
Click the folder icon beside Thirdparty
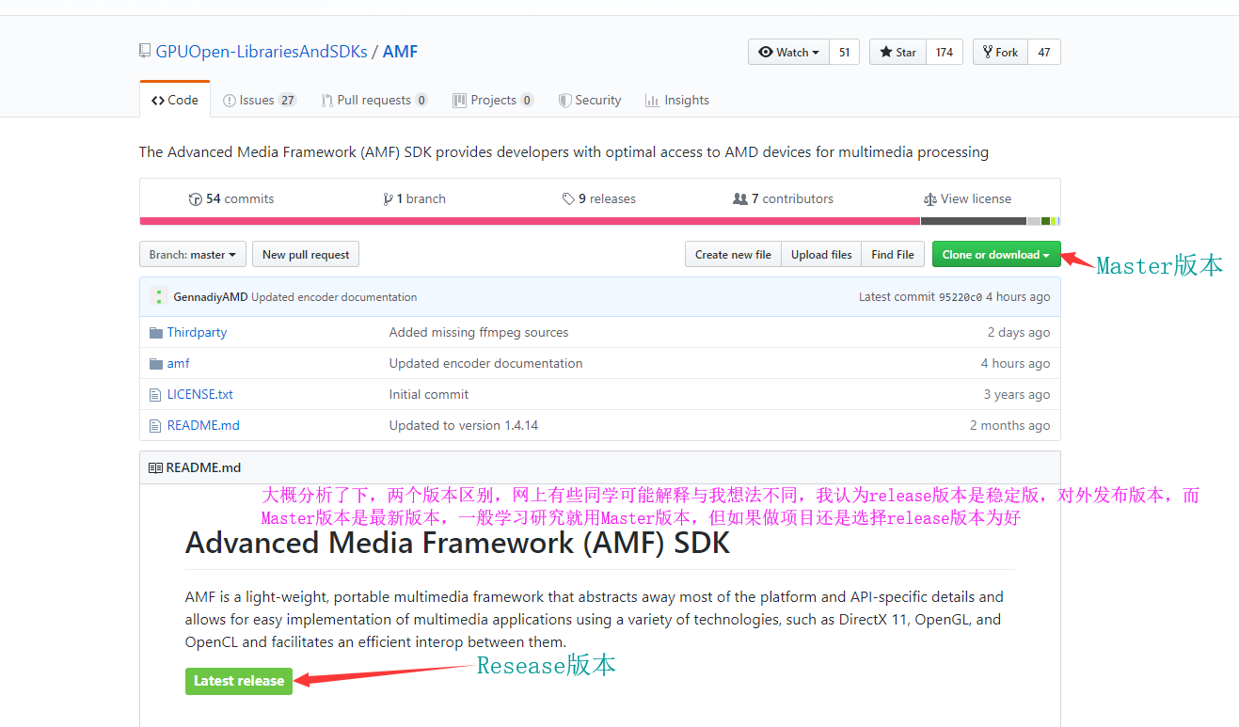156,332
